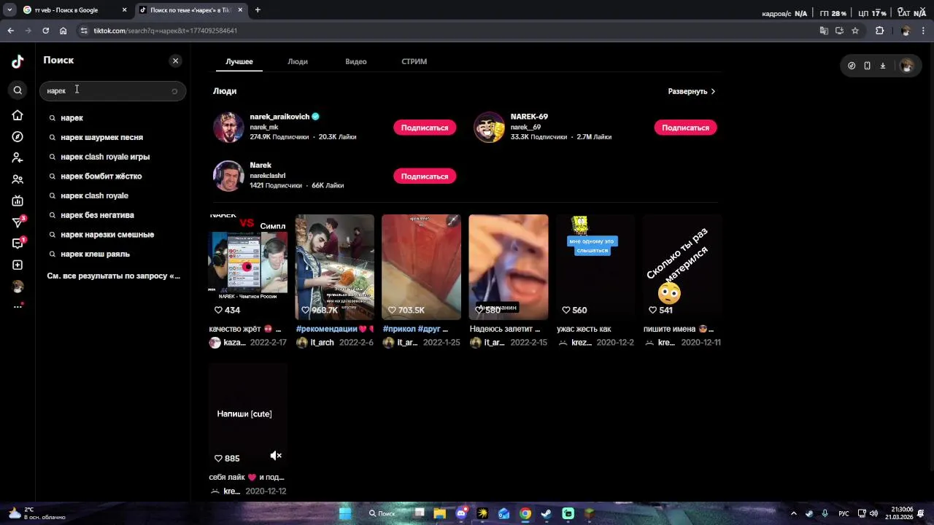Select suggestion нарек шаурмек песня
The height and width of the screenshot is (525, 934).
pyautogui.click(x=102, y=137)
